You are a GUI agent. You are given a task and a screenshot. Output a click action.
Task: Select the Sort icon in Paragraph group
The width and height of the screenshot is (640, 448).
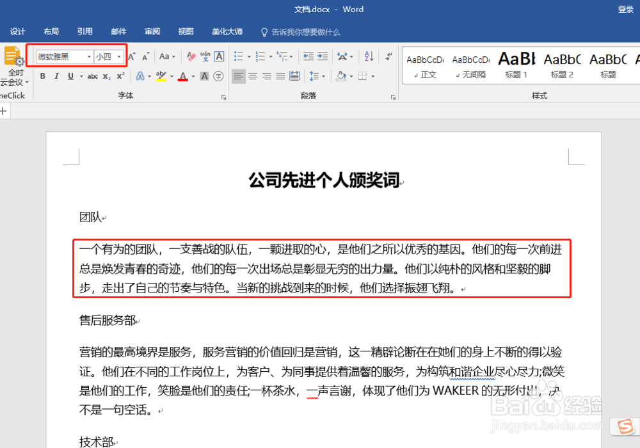pos(369,57)
